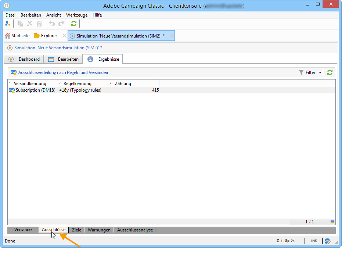Click Ausschlussverteilung nach Regeln und Versänden link

point(63,72)
